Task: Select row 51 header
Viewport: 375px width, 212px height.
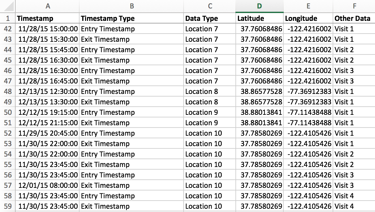Action: point(7,123)
